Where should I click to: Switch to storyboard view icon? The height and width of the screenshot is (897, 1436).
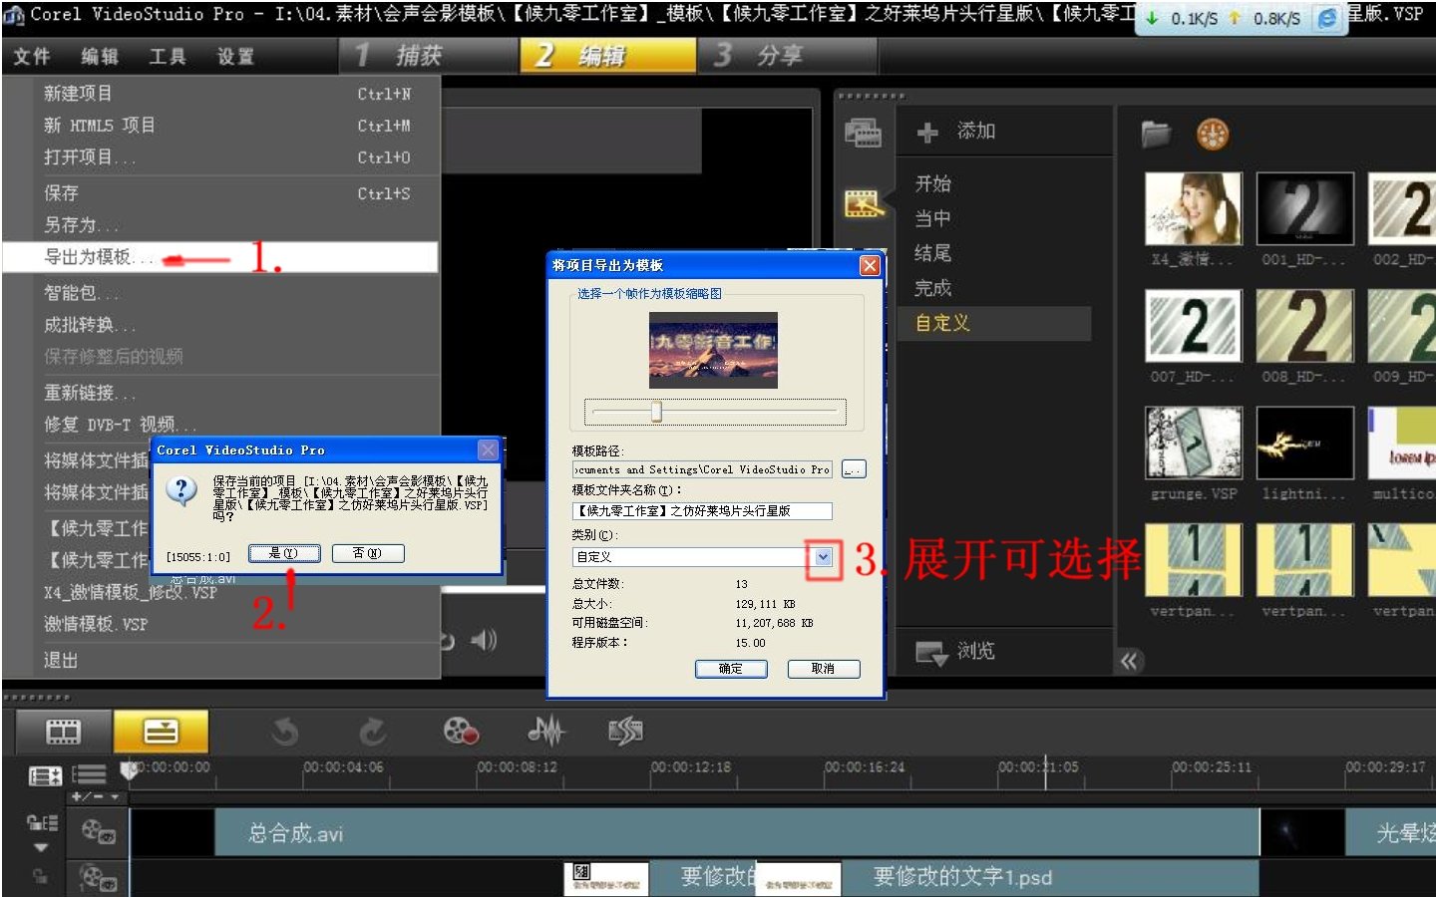coord(62,731)
